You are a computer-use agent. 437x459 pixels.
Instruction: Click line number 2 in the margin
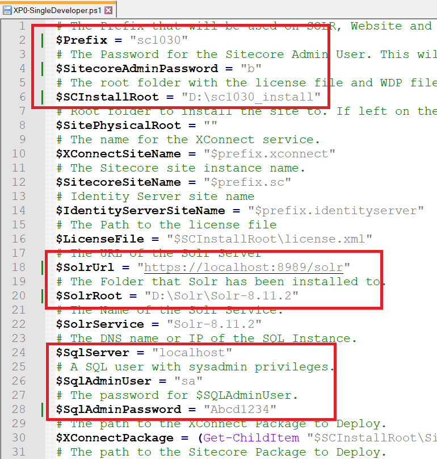(x=22, y=40)
